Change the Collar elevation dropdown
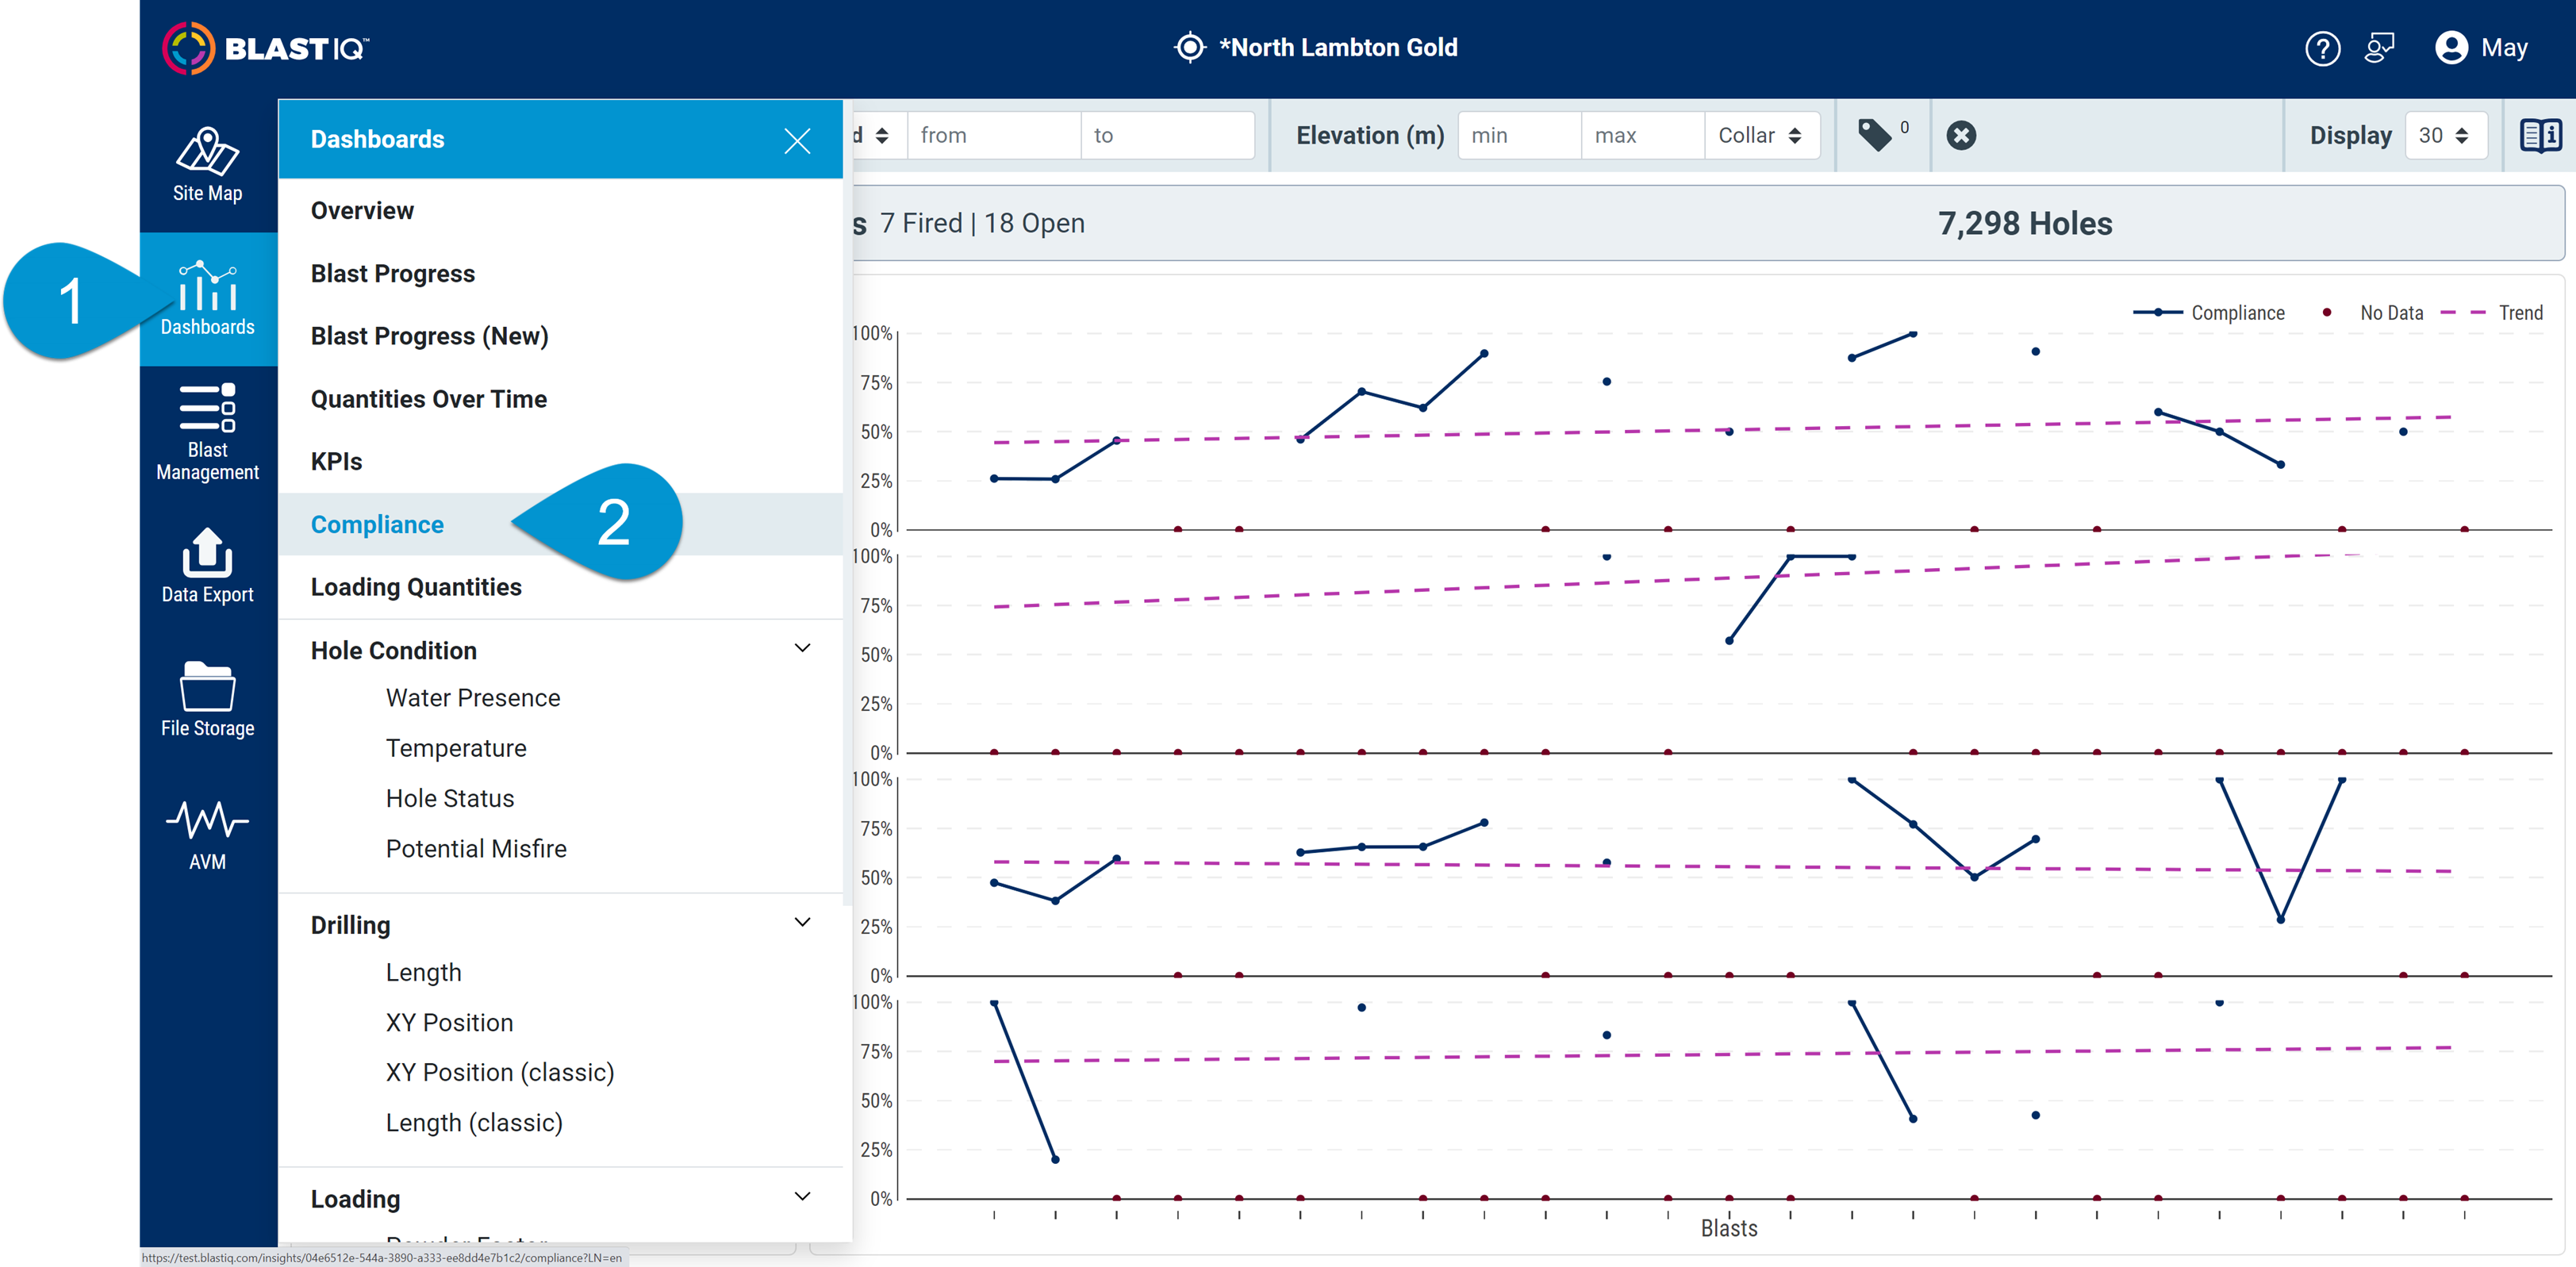The image size is (2576, 1267). pyautogui.click(x=1761, y=135)
